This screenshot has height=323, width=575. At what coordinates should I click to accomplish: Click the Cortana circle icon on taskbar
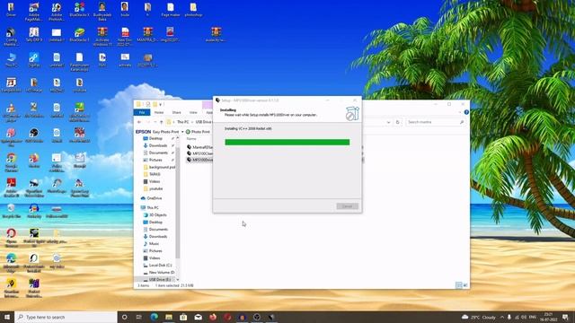click(124, 317)
